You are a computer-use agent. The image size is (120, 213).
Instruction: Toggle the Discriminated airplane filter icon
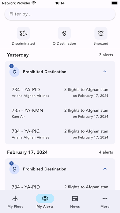click(x=23, y=33)
